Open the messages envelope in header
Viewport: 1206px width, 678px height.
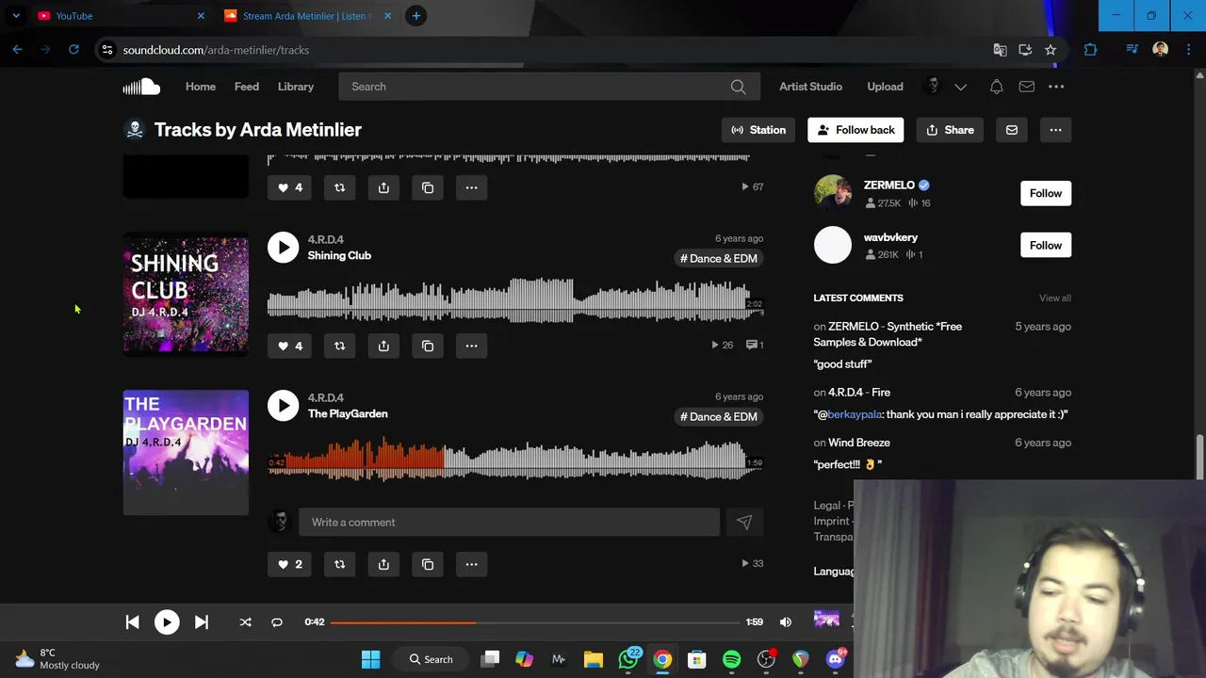[x=1026, y=87]
